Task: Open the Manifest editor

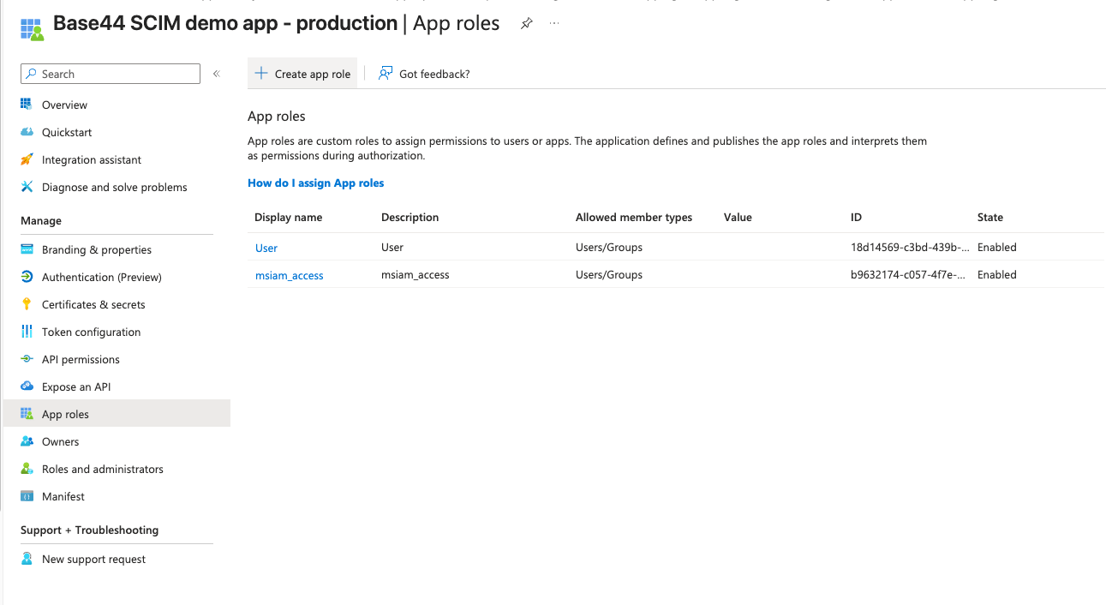Action: point(63,496)
